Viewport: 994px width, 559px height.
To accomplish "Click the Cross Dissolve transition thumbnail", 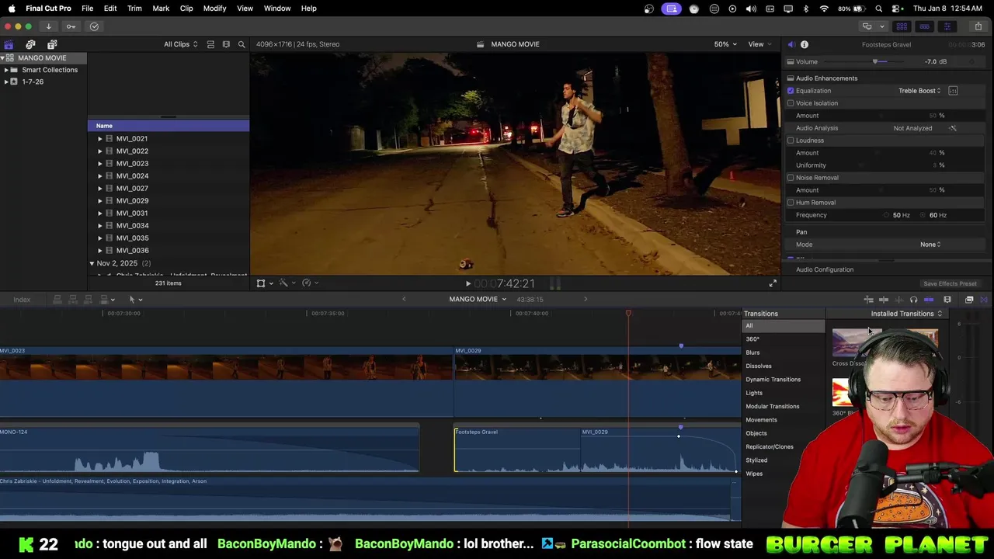I will point(850,343).
